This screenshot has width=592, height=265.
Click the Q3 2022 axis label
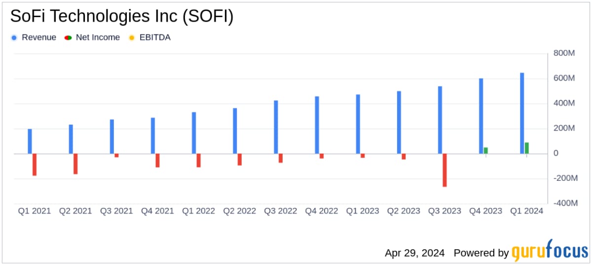pos(280,211)
